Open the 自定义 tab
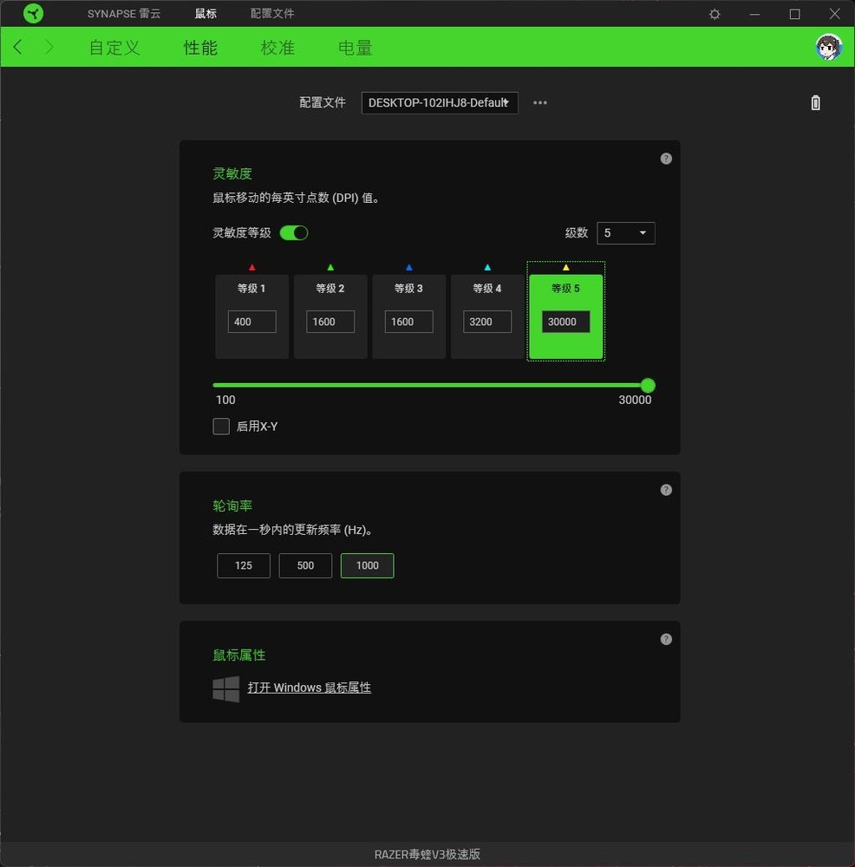855x867 pixels. pos(114,48)
